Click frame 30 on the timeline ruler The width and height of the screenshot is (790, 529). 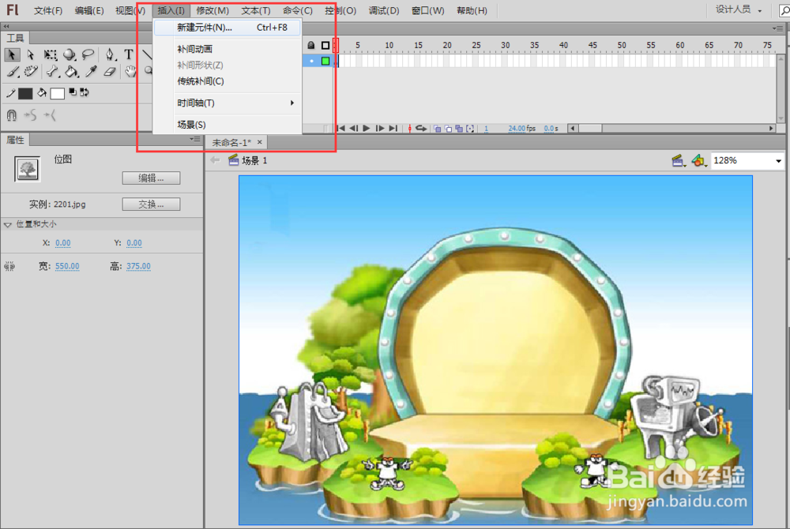pos(506,45)
